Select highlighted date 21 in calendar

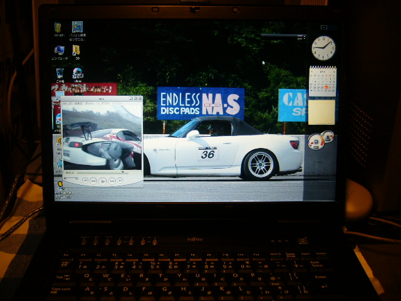pyautogui.click(x=326, y=87)
